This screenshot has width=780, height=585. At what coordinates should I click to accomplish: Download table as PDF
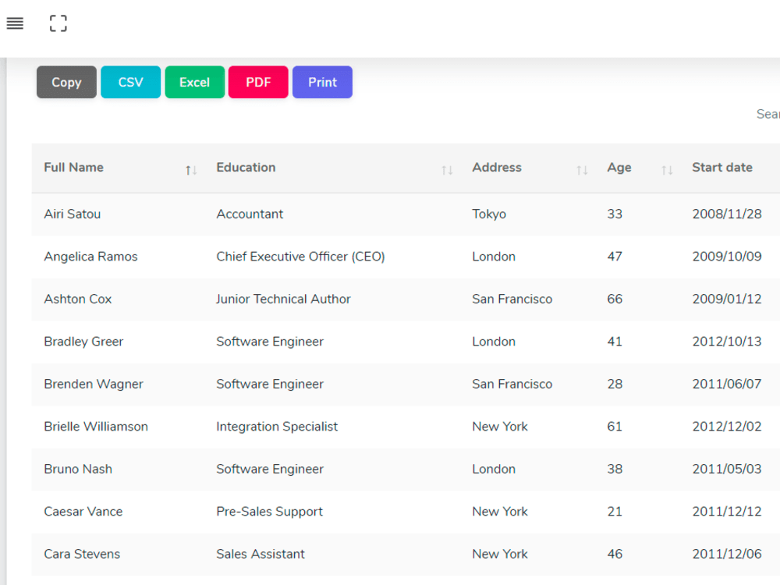(x=258, y=82)
